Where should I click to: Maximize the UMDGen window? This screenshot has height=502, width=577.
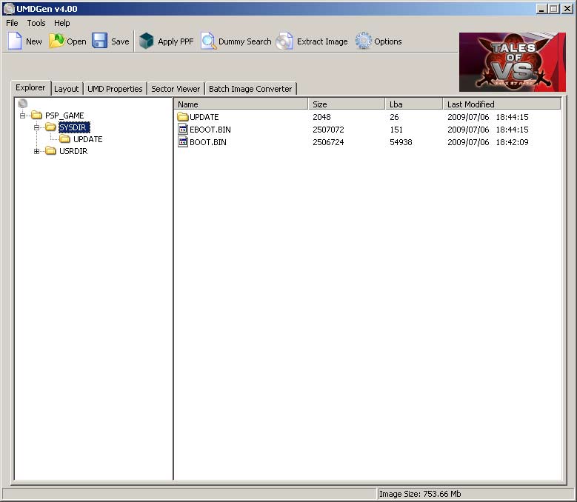pyautogui.click(x=553, y=9)
